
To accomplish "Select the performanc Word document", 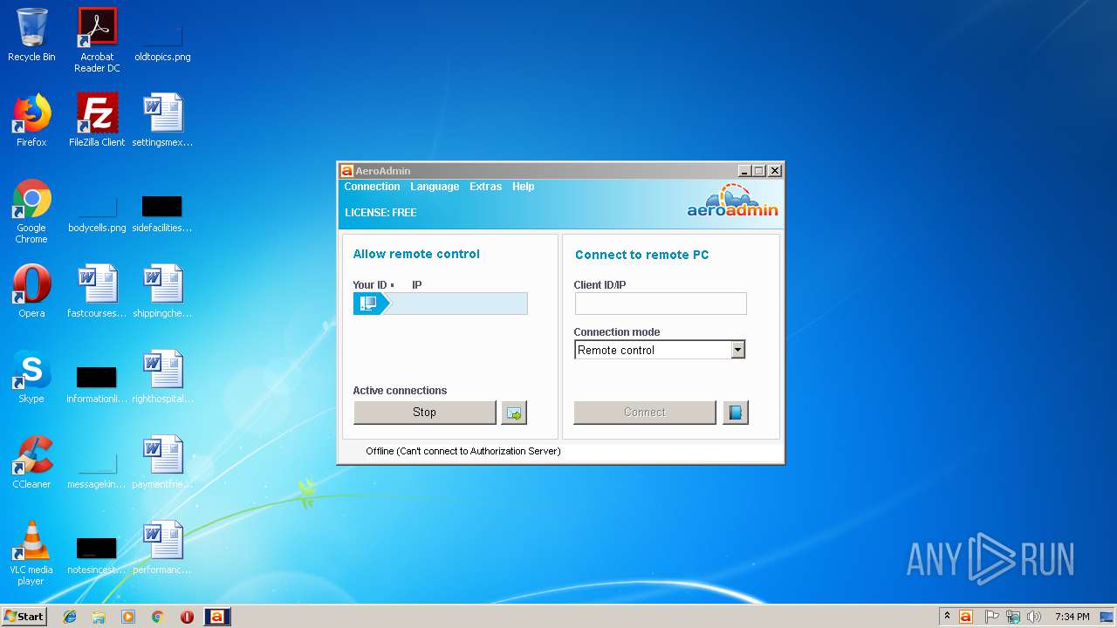I will point(162,548).
